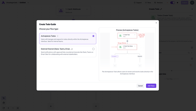Select the pointer selection tool
196x111 pixels.
tap(4, 98)
